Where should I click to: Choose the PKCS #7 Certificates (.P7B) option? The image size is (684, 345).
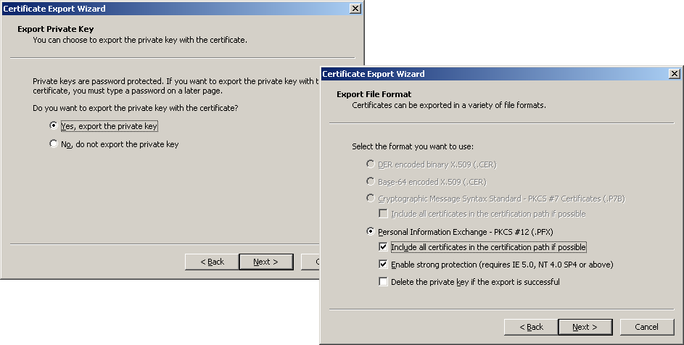(x=371, y=198)
